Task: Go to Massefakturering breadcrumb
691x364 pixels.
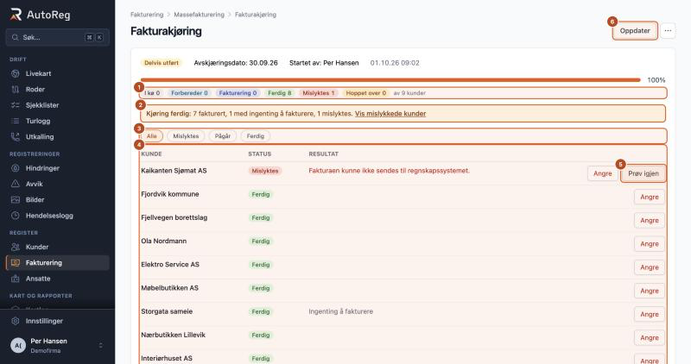Action: coord(199,15)
